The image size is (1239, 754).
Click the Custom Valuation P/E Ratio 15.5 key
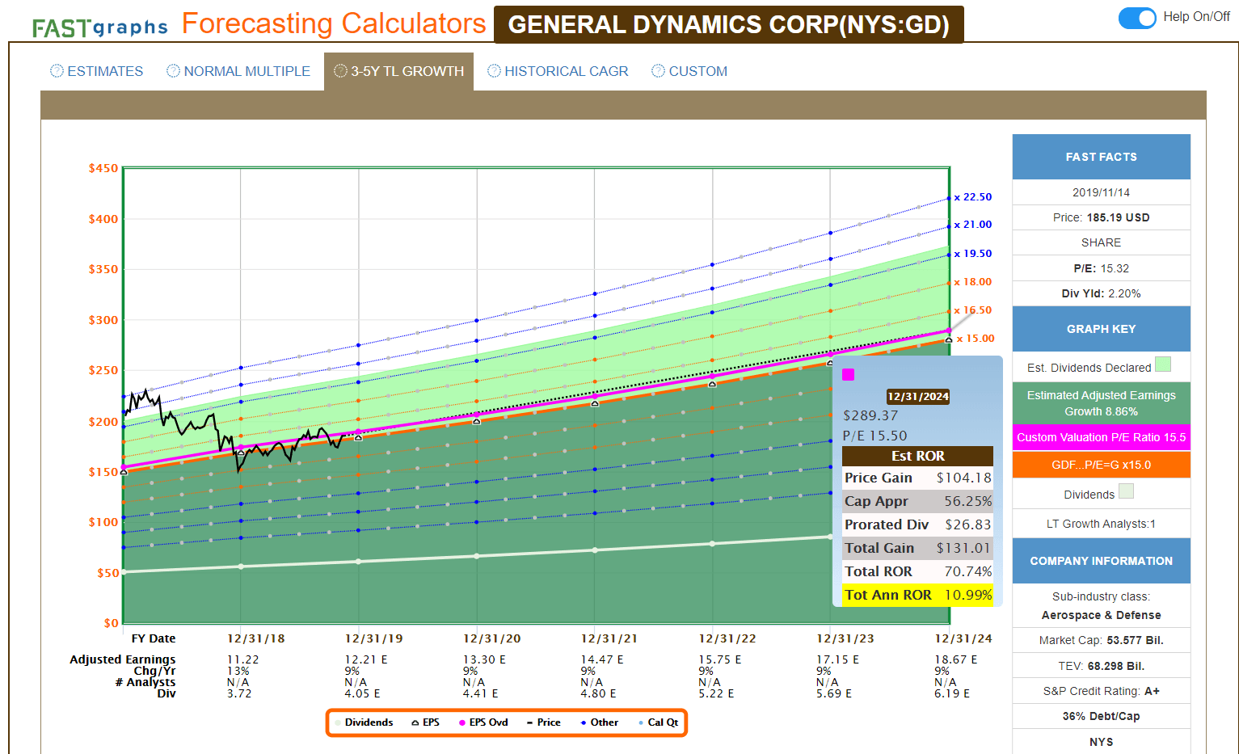click(x=1101, y=437)
